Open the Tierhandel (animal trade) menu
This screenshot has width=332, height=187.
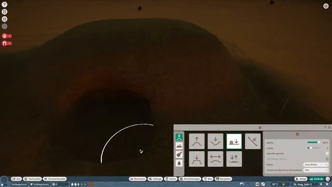pos(32,179)
